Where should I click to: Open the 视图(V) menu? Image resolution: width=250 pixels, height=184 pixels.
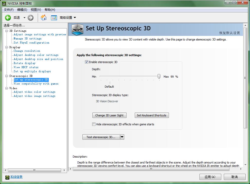36,10
